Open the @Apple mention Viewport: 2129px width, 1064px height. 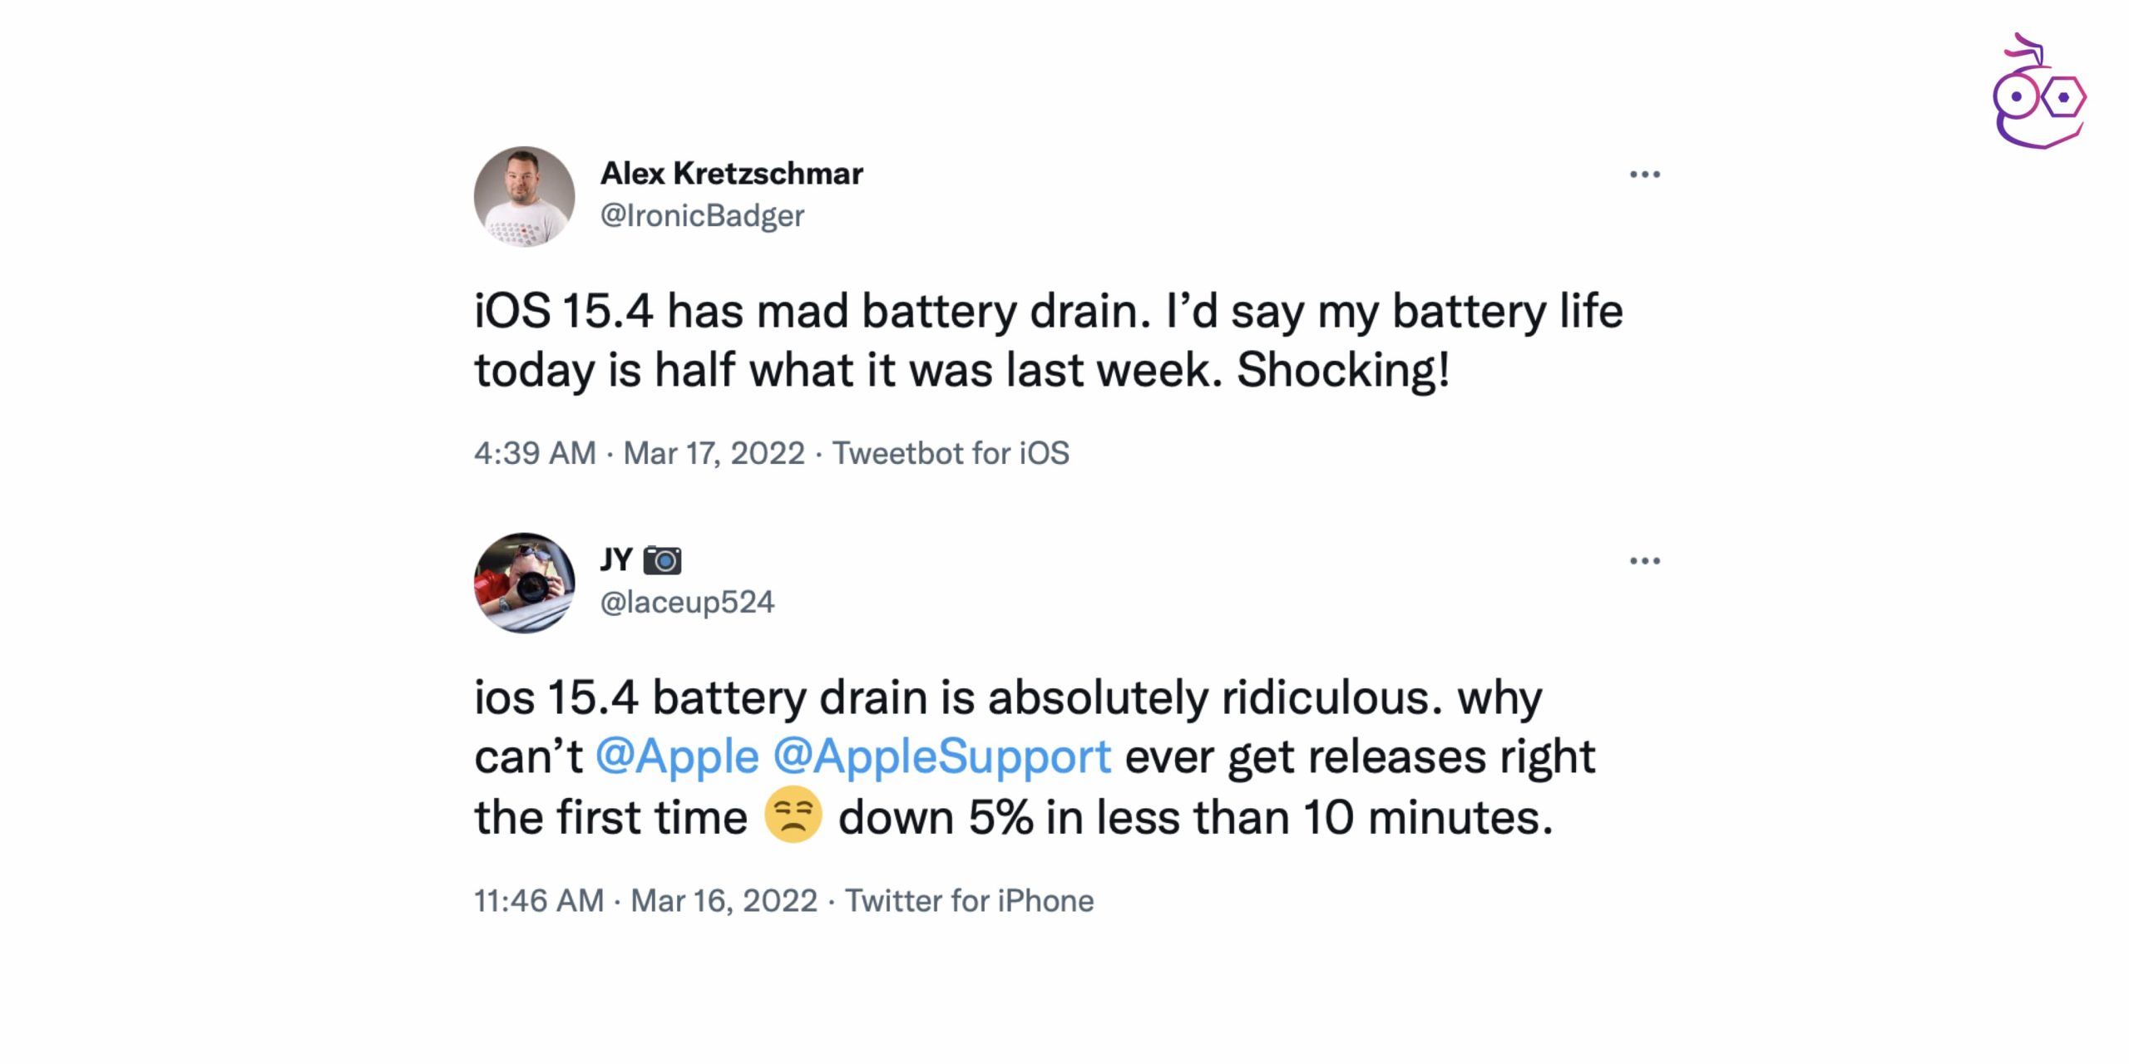click(677, 756)
